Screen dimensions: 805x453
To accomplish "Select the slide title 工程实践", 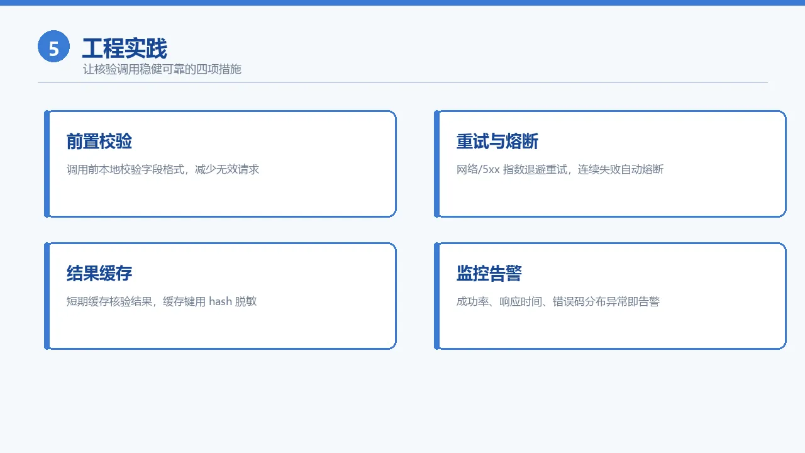I will tap(125, 48).
